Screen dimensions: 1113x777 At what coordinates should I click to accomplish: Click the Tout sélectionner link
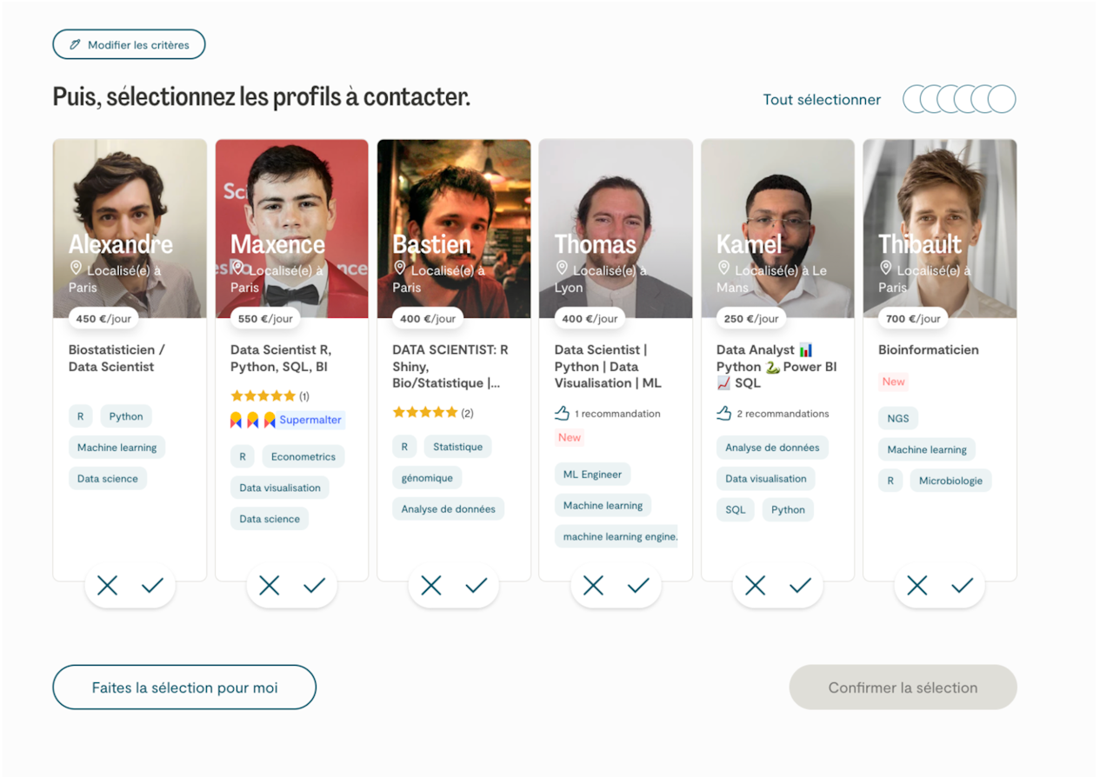[822, 100]
